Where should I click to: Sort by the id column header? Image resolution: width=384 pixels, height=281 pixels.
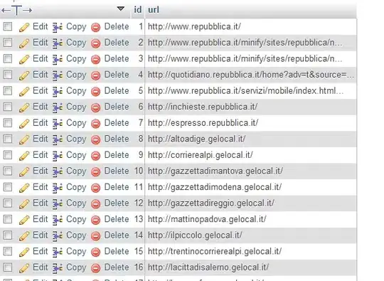click(x=138, y=9)
